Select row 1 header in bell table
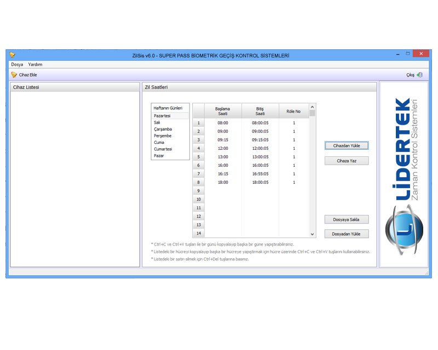This screenshot has width=438, height=350. [x=198, y=123]
